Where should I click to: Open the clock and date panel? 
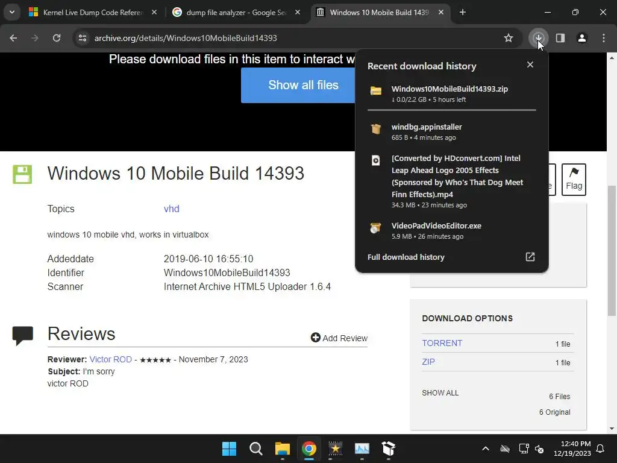click(x=572, y=449)
